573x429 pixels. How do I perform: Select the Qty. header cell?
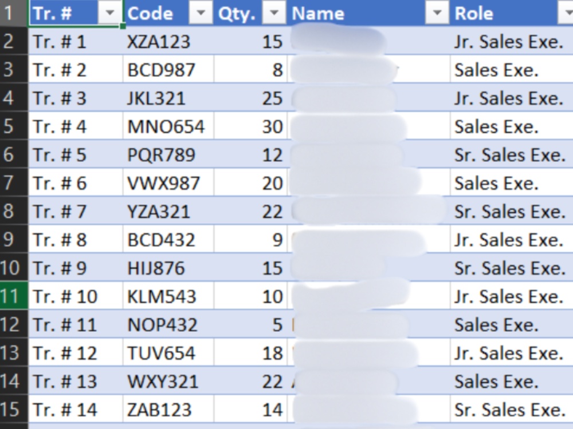251,13
